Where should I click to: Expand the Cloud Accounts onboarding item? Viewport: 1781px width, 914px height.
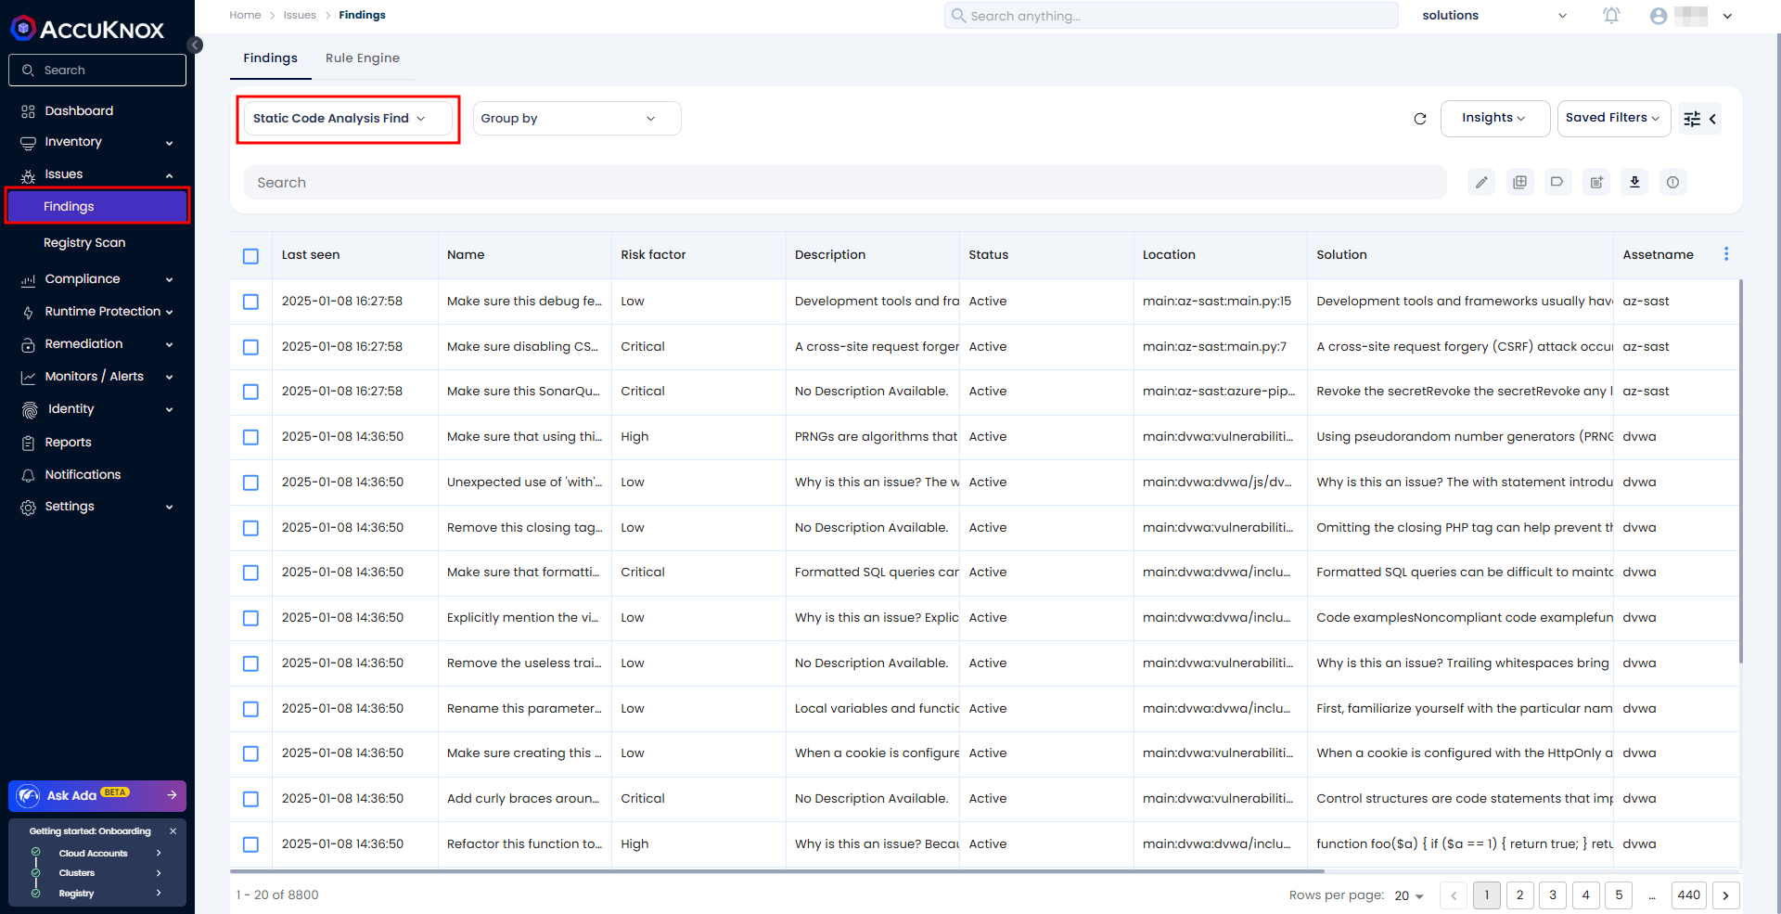click(x=97, y=854)
